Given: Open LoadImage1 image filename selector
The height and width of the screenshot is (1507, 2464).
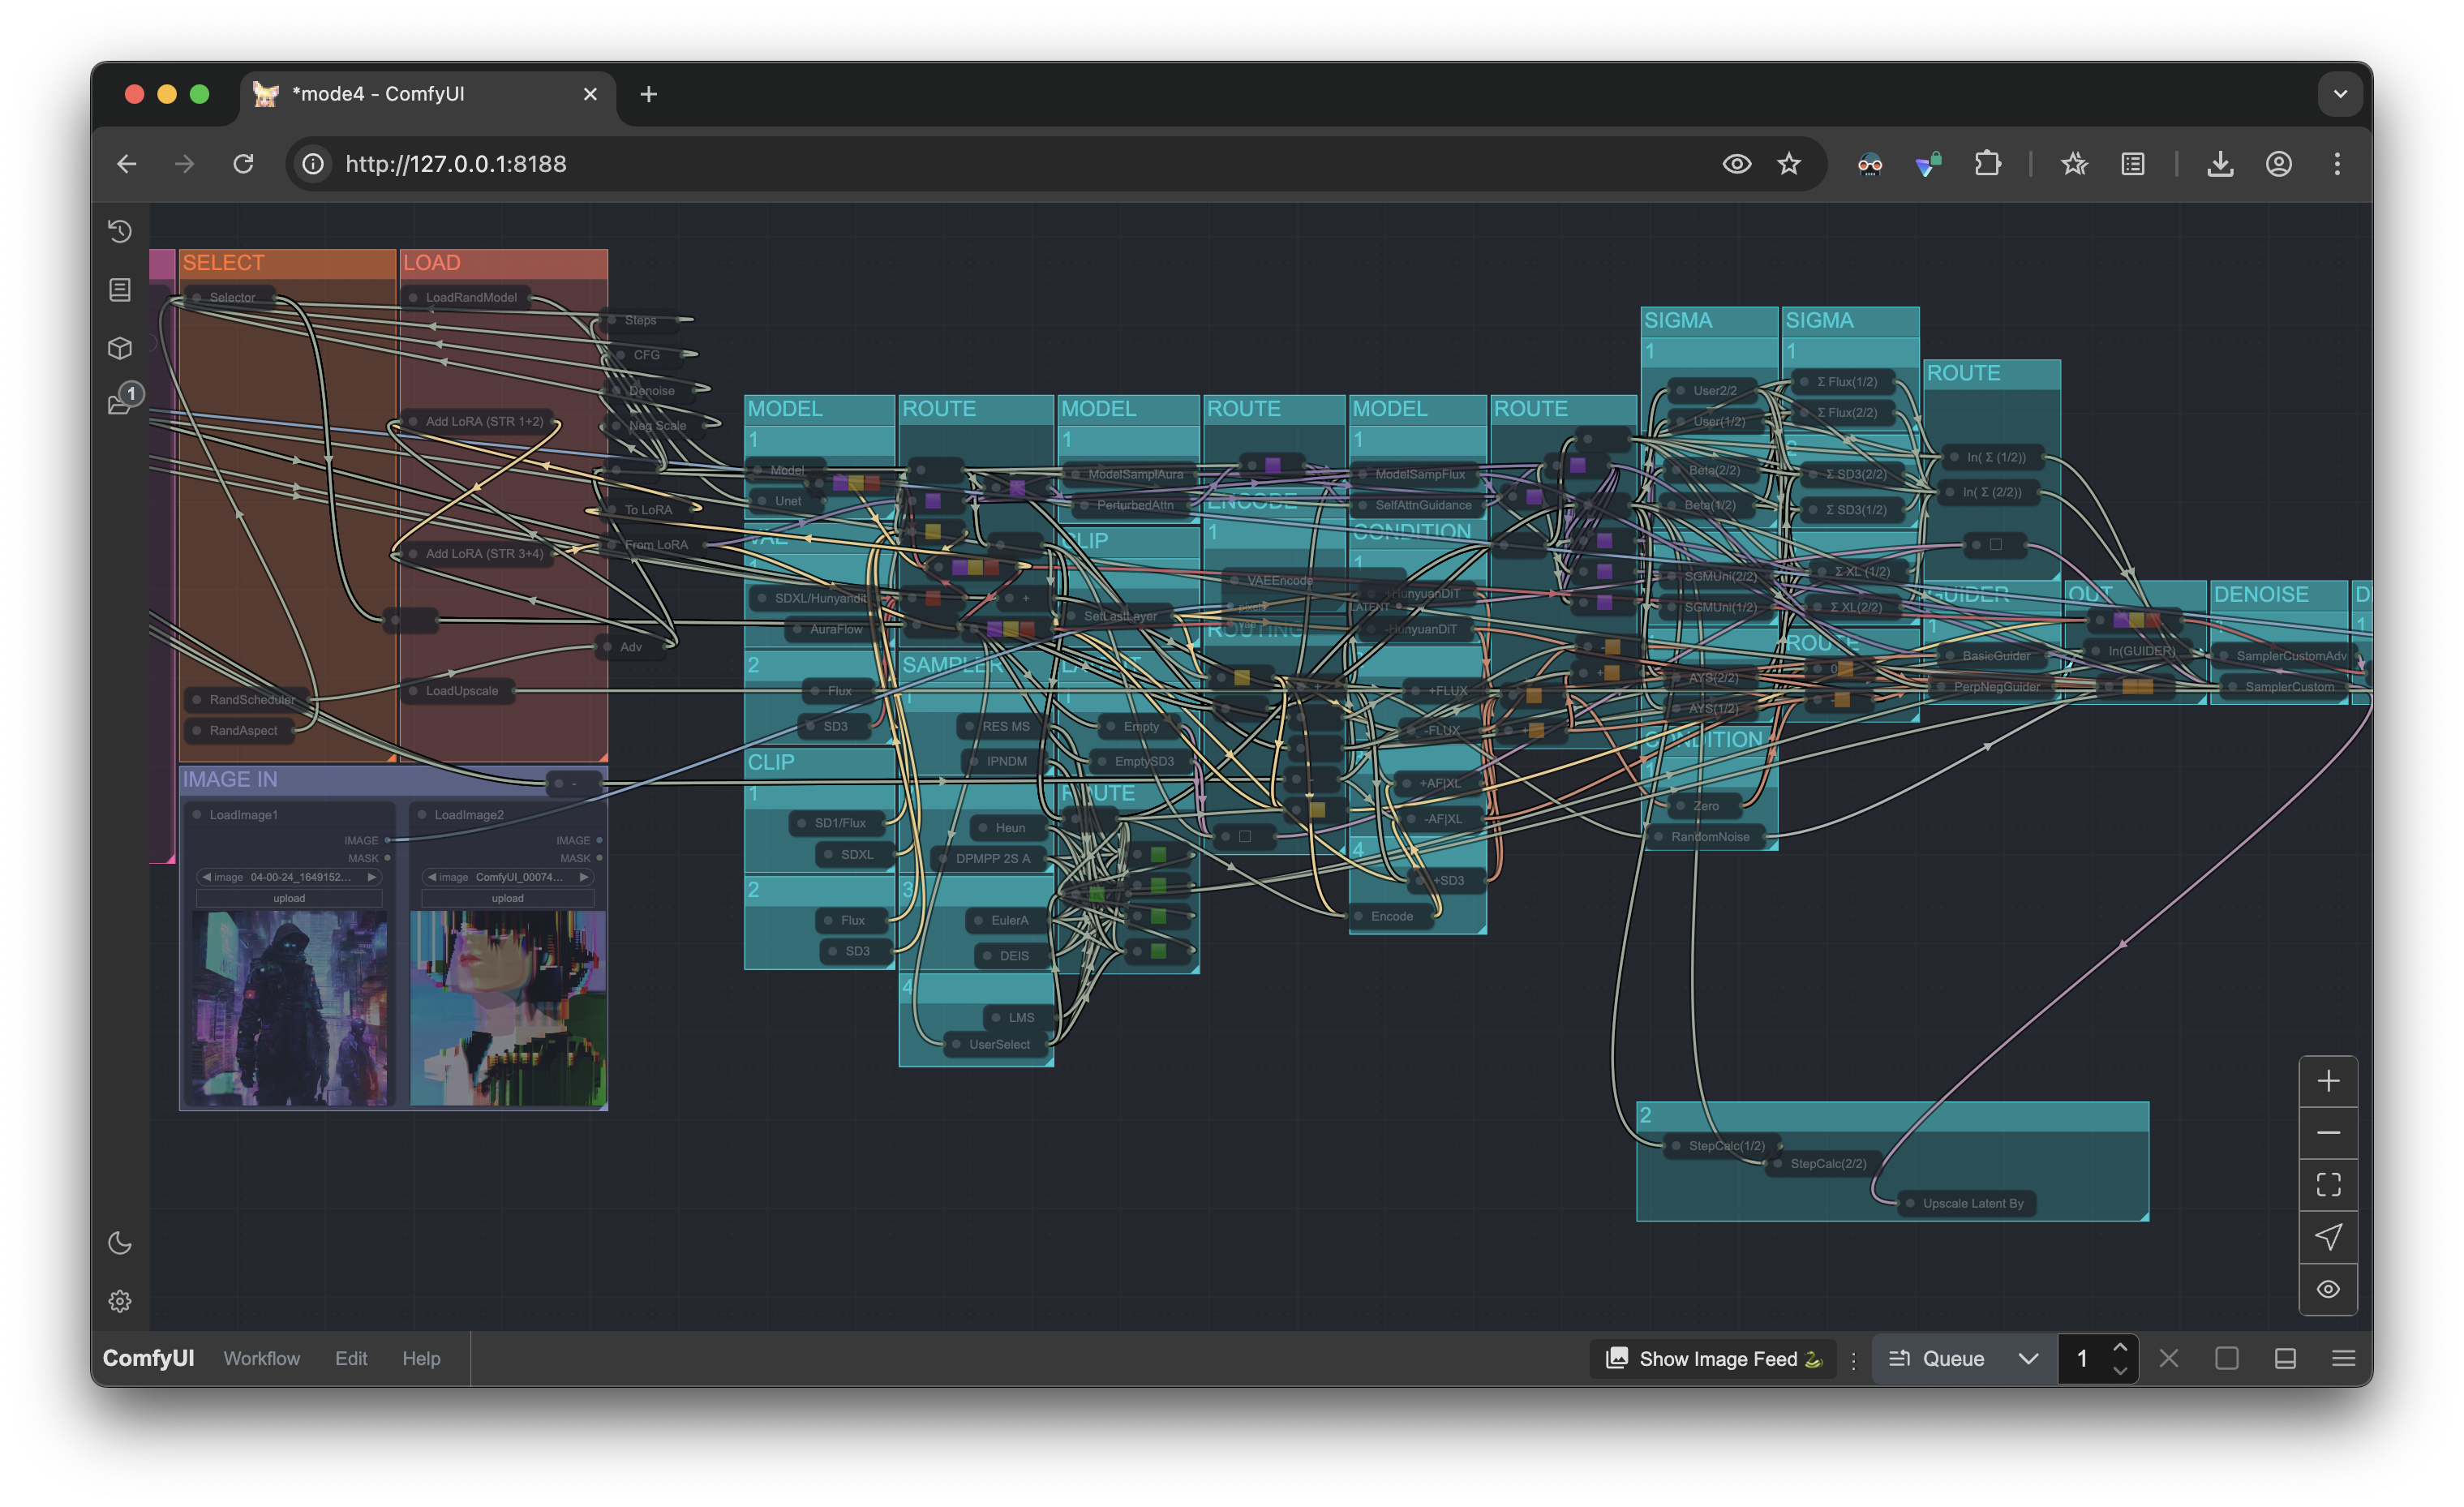Looking at the screenshot, I should (x=290, y=877).
